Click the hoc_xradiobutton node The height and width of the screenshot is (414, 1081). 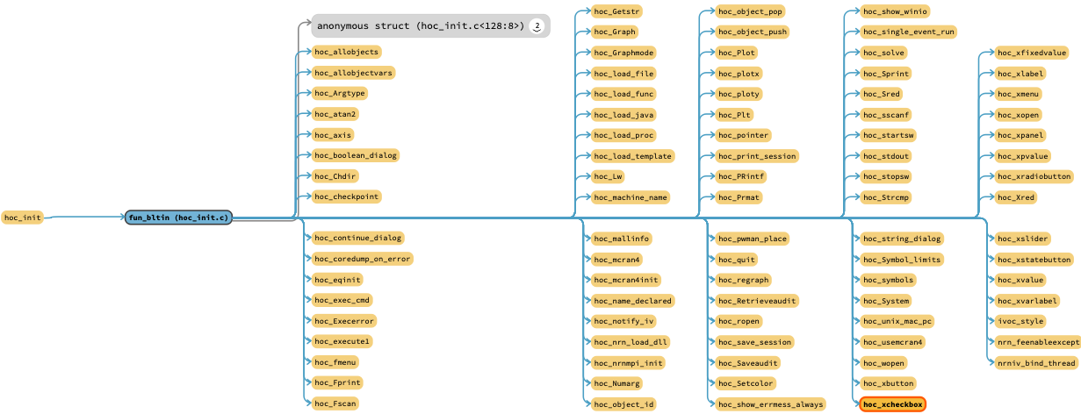(x=1034, y=176)
